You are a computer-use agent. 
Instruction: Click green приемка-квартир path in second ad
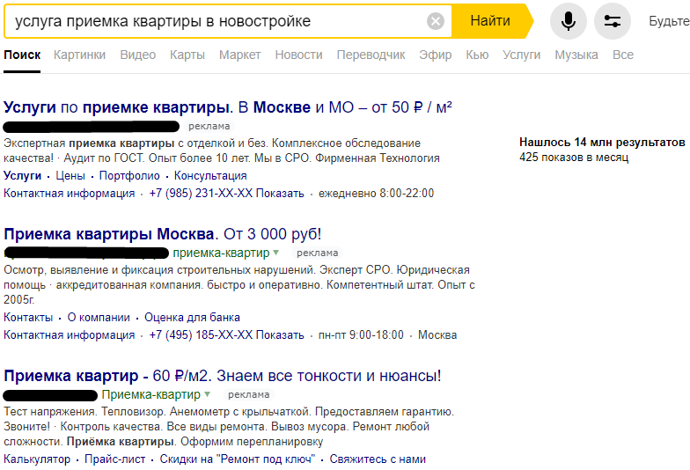pos(222,253)
